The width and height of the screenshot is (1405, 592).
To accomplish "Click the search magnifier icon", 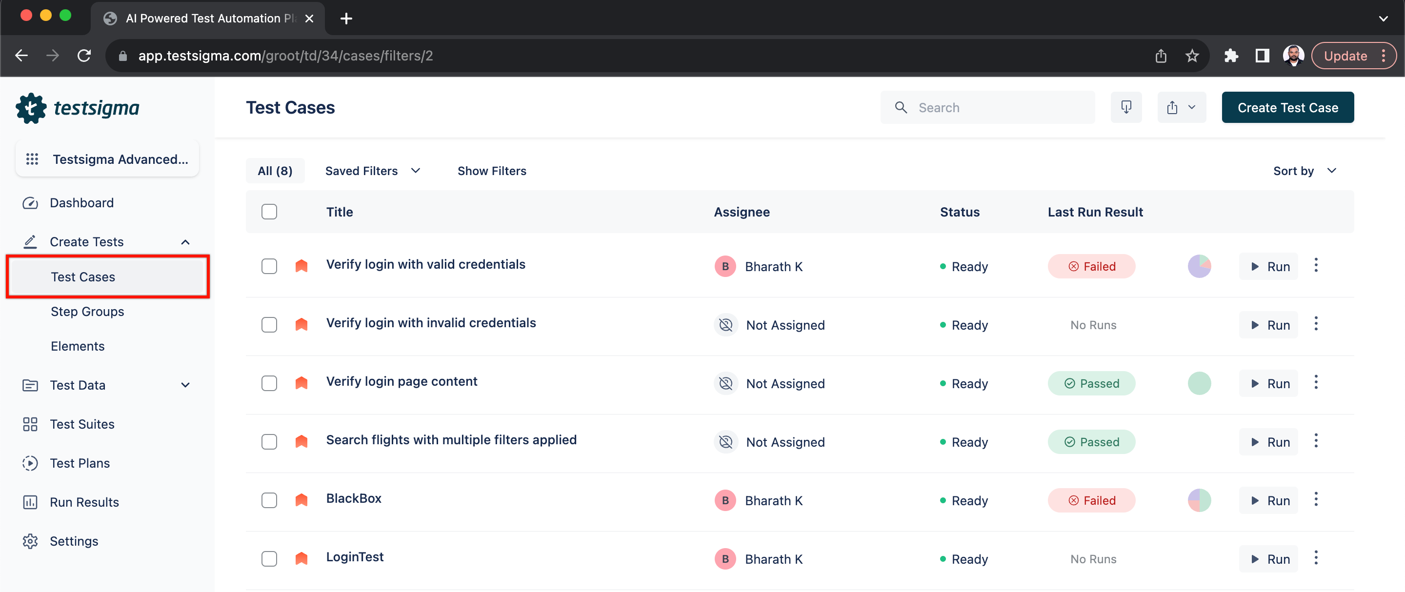I will click(901, 107).
